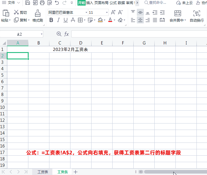The height and width of the screenshot is (175, 207).
Task: Click the Print icon in quick access bar
Action: point(42,3)
